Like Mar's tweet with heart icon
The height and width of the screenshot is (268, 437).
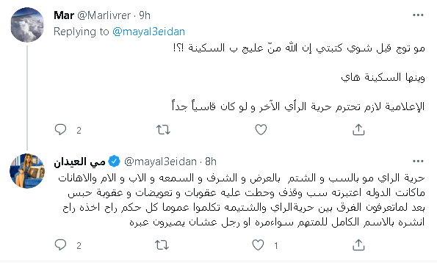(261, 130)
